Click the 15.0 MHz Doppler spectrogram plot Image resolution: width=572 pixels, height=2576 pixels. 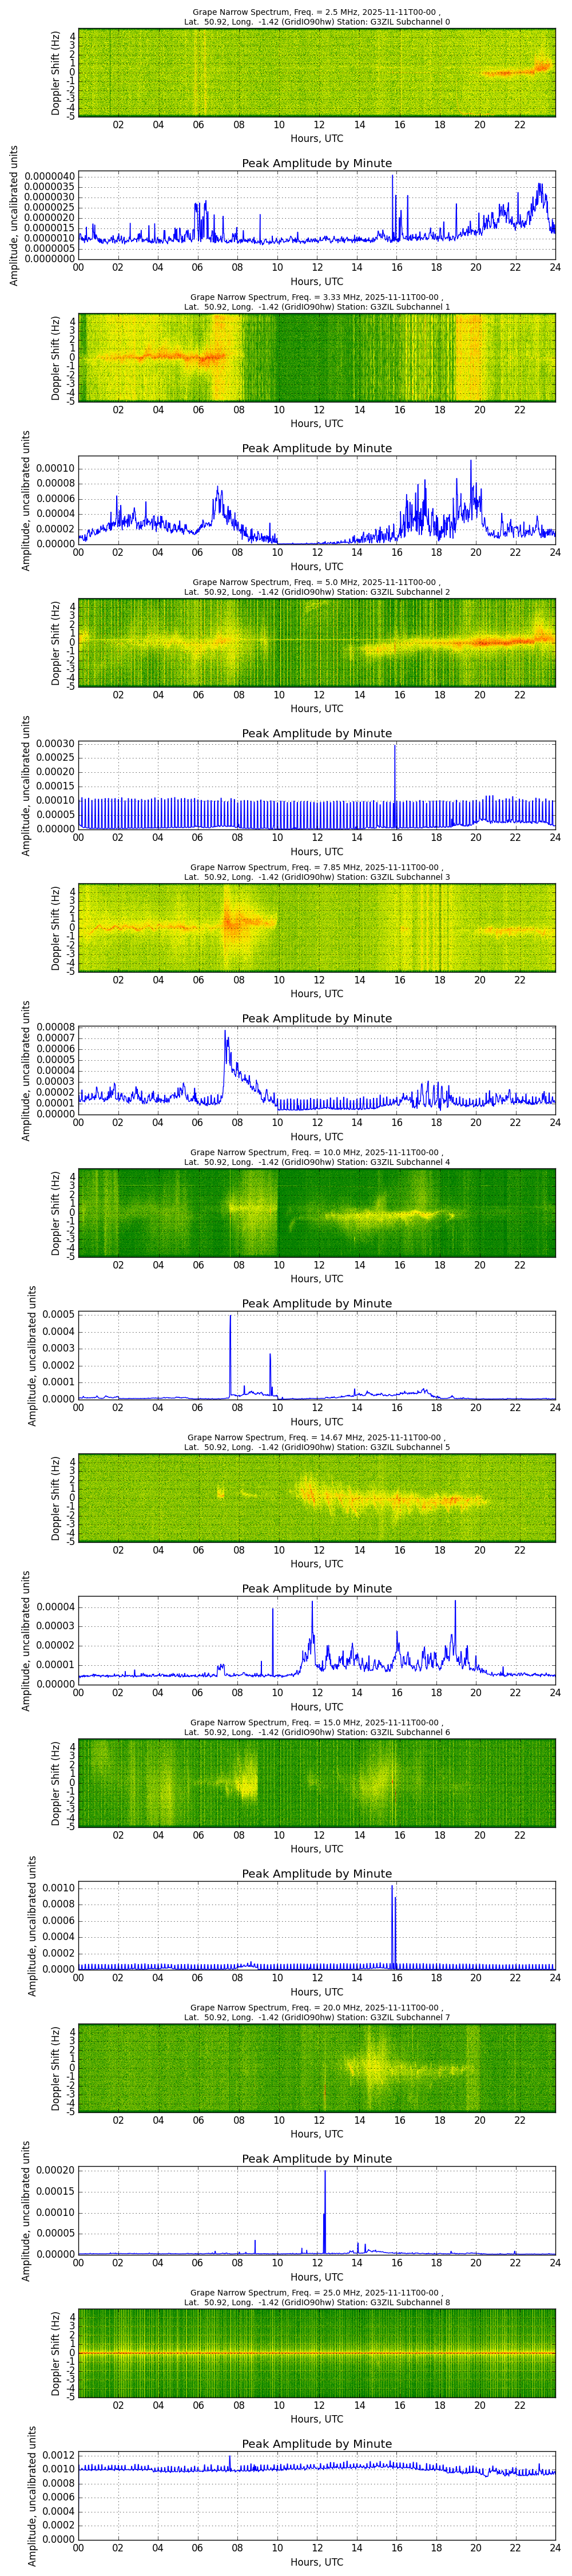tap(317, 1783)
